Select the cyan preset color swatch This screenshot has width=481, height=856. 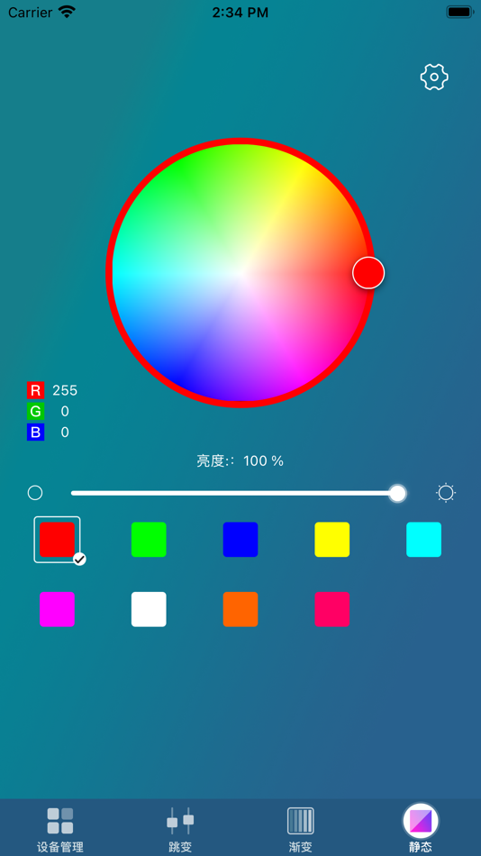click(423, 540)
